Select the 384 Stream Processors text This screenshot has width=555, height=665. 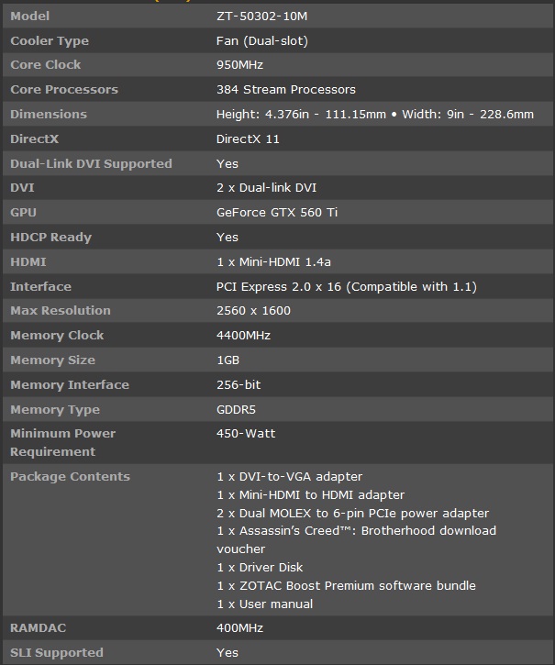pyautogui.click(x=285, y=90)
